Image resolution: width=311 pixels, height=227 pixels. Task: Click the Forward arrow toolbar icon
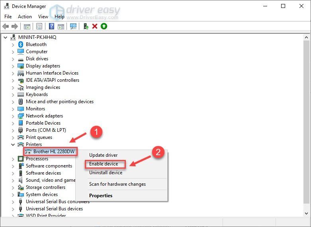(x=15, y=26)
